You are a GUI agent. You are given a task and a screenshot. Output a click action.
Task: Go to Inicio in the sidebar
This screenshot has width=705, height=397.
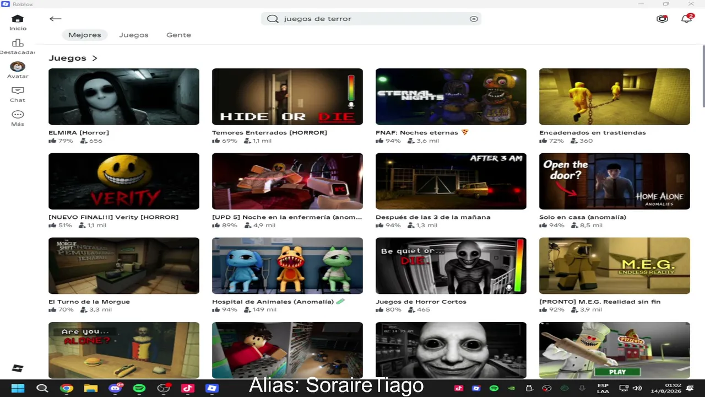point(18,23)
